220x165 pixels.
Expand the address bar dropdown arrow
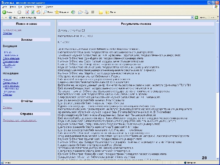tap(192, 17)
